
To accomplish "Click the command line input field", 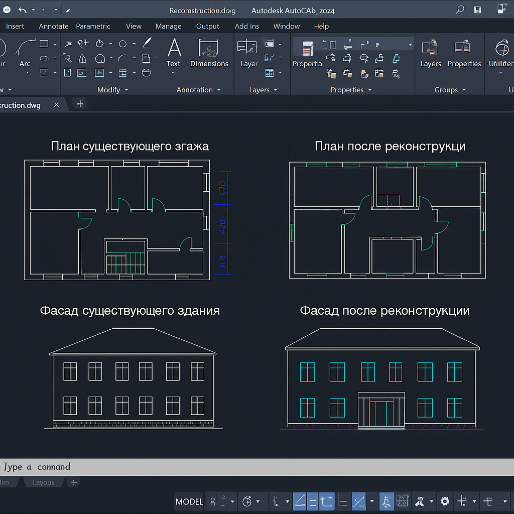I will point(257,467).
